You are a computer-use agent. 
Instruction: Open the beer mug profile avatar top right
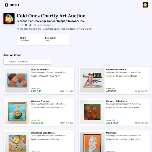tap(145, 5)
